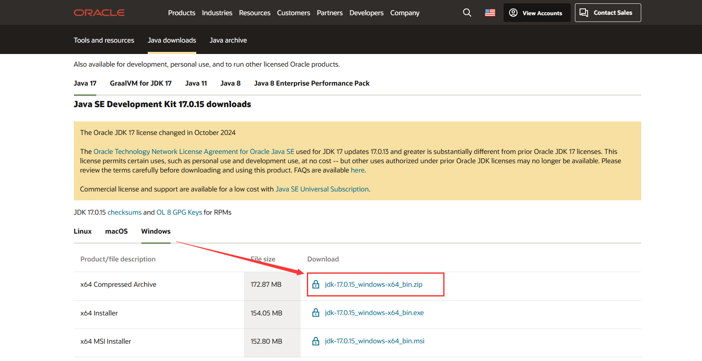Open the Industries menu
The height and width of the screenshot is (361, 702).
[x=217, y=13]
